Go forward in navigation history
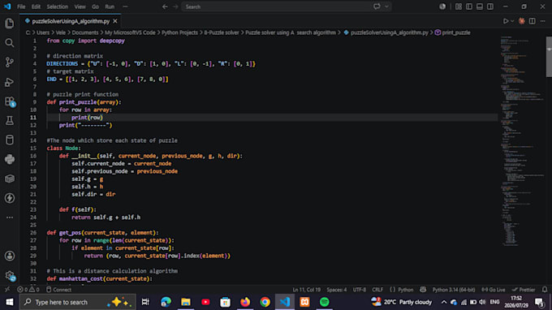Viewport: 552px width, 310px height. (x=175, y=6)
